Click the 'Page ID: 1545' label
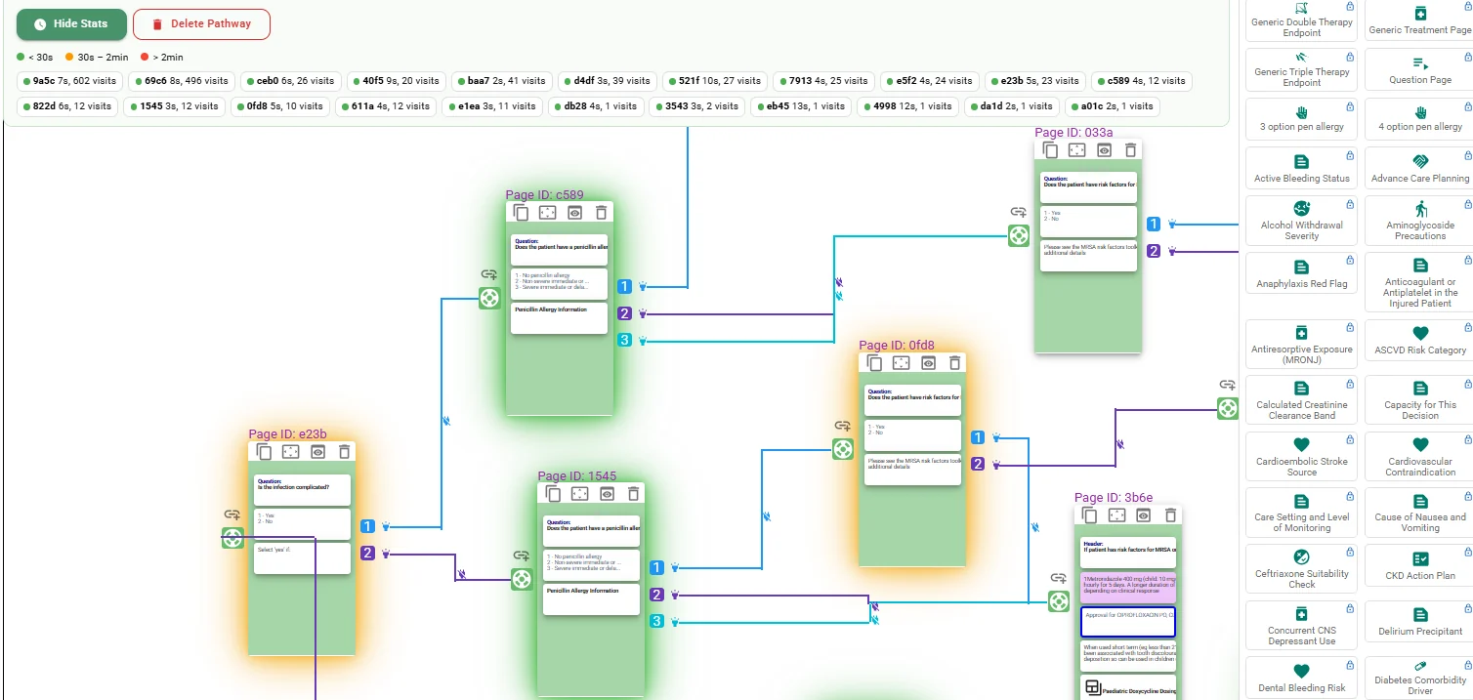This screenshot has width=1473, height=700. [x=577, y=476]
